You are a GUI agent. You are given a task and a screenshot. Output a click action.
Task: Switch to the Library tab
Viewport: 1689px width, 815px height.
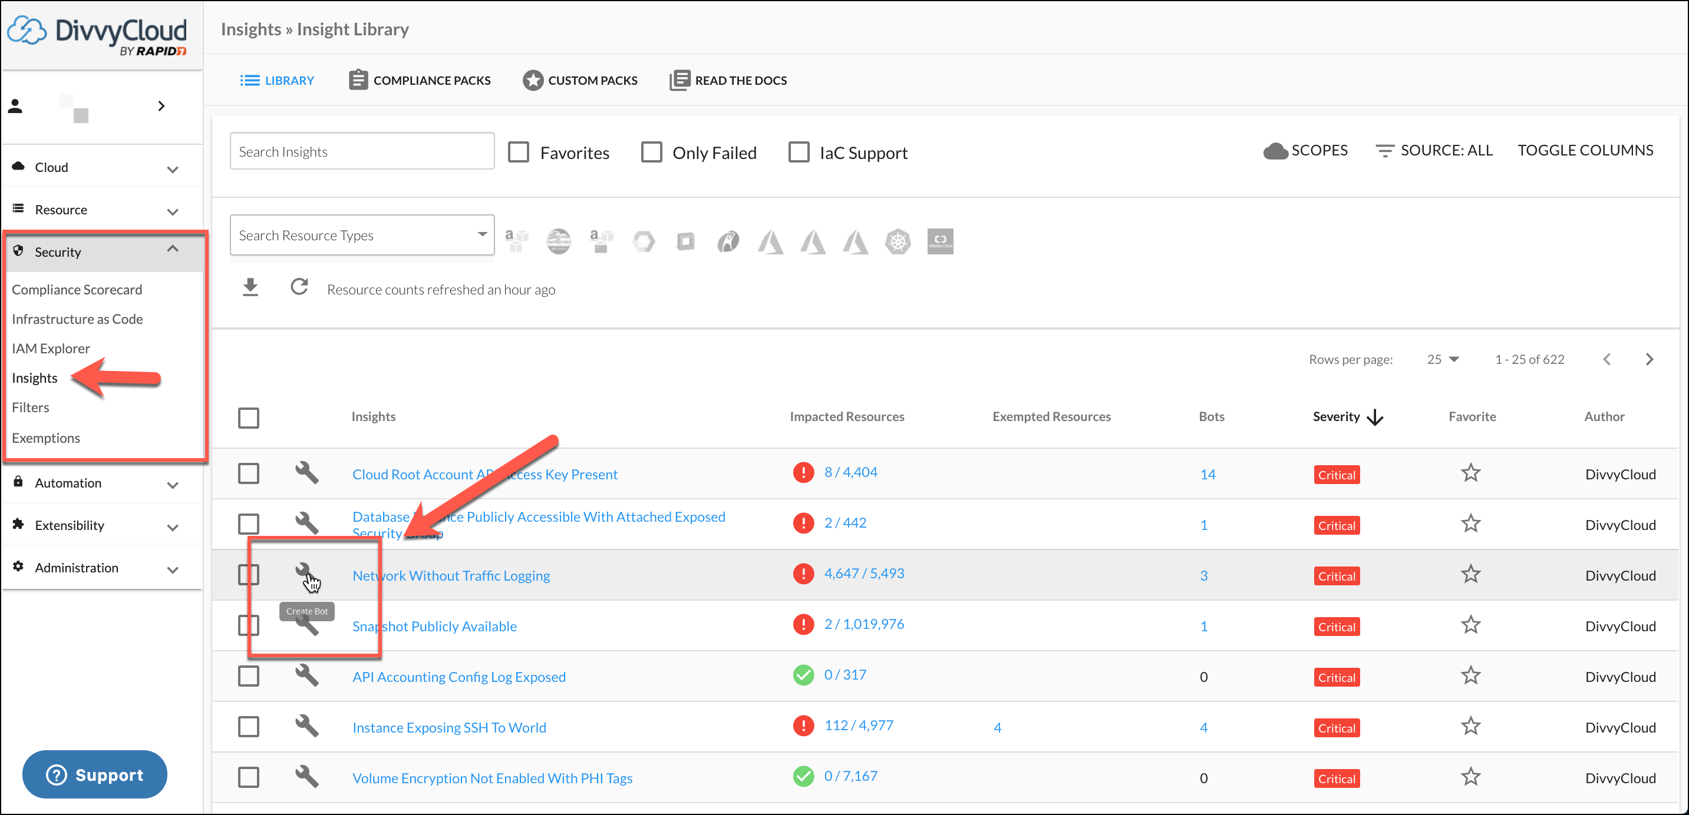click(277, 80)
